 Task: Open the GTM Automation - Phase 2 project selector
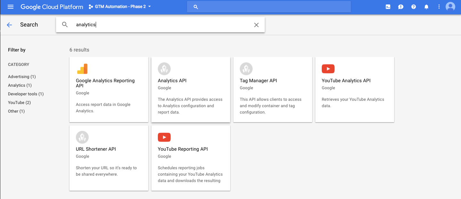coord(120,7)
